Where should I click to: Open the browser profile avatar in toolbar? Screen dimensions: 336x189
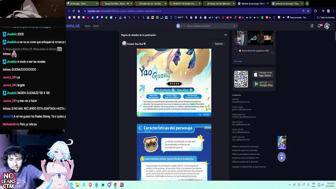coord(328,11)
